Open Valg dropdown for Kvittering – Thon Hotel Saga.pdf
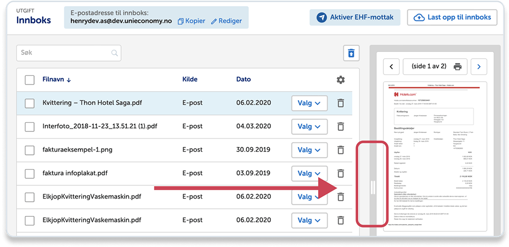509x247 pixels. 309,103
